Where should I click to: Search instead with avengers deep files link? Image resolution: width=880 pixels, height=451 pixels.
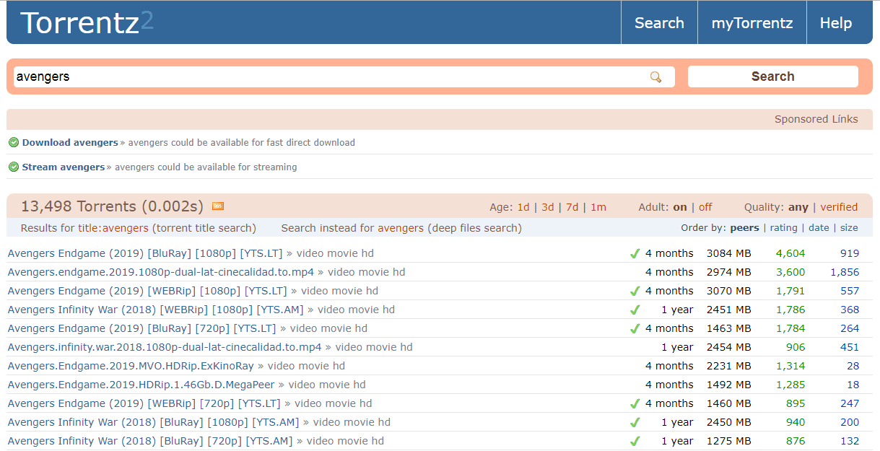(401, 228)
